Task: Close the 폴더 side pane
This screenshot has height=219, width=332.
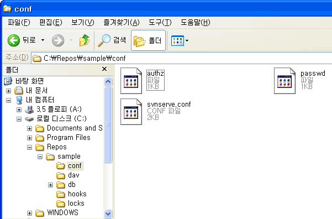Action: (104, 69)
